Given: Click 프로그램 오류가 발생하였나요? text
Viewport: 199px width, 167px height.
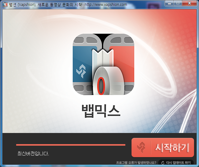Looking at the screenshot, I should 136,163.
